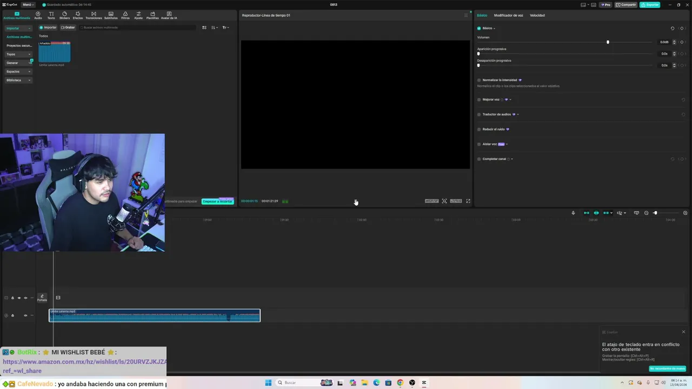Click the Importar button with plus icon

click(x=48, y=28)
